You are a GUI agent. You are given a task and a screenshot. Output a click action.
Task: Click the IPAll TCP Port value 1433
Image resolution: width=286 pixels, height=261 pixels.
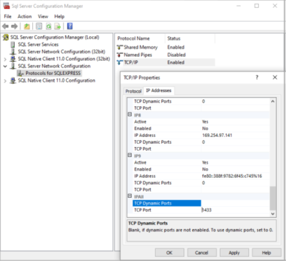[207, 210]
